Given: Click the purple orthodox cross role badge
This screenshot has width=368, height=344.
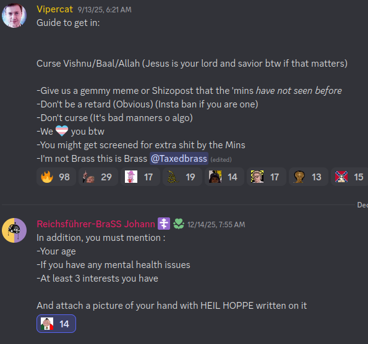Looking at the screenshot, I should click(x=164, y=224).
